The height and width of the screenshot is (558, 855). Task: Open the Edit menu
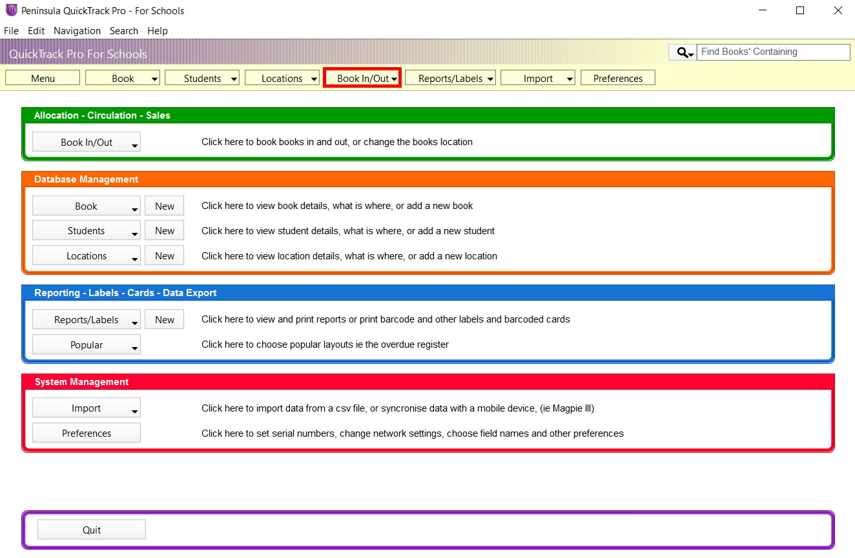36,30
